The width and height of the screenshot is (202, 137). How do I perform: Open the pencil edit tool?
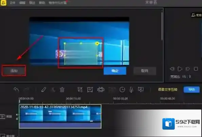point(43,90)
